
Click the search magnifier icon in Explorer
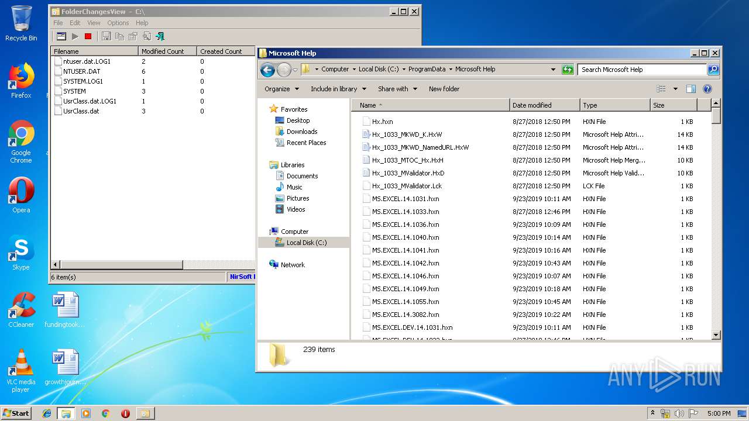tap(713, 69)
